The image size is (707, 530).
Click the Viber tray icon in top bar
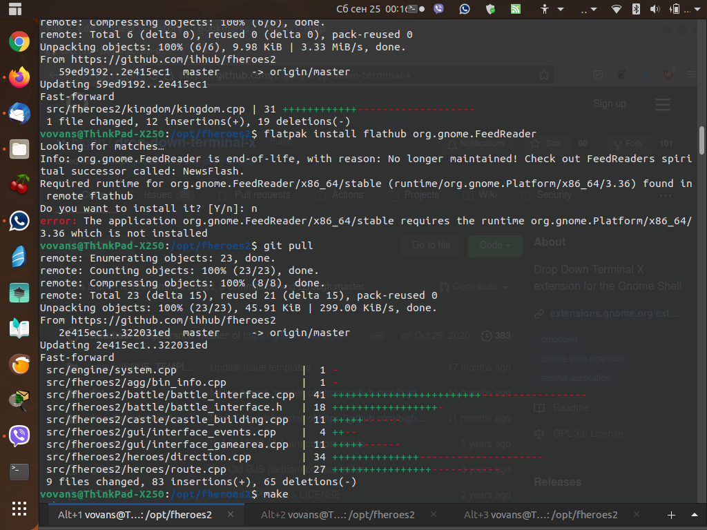pyautogui.click(x=438, y=9)
